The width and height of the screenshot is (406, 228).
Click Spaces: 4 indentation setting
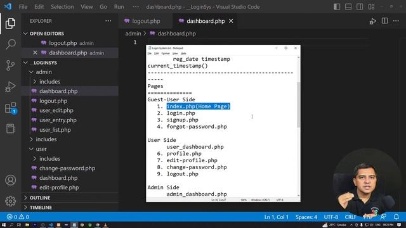click(306, 217)
